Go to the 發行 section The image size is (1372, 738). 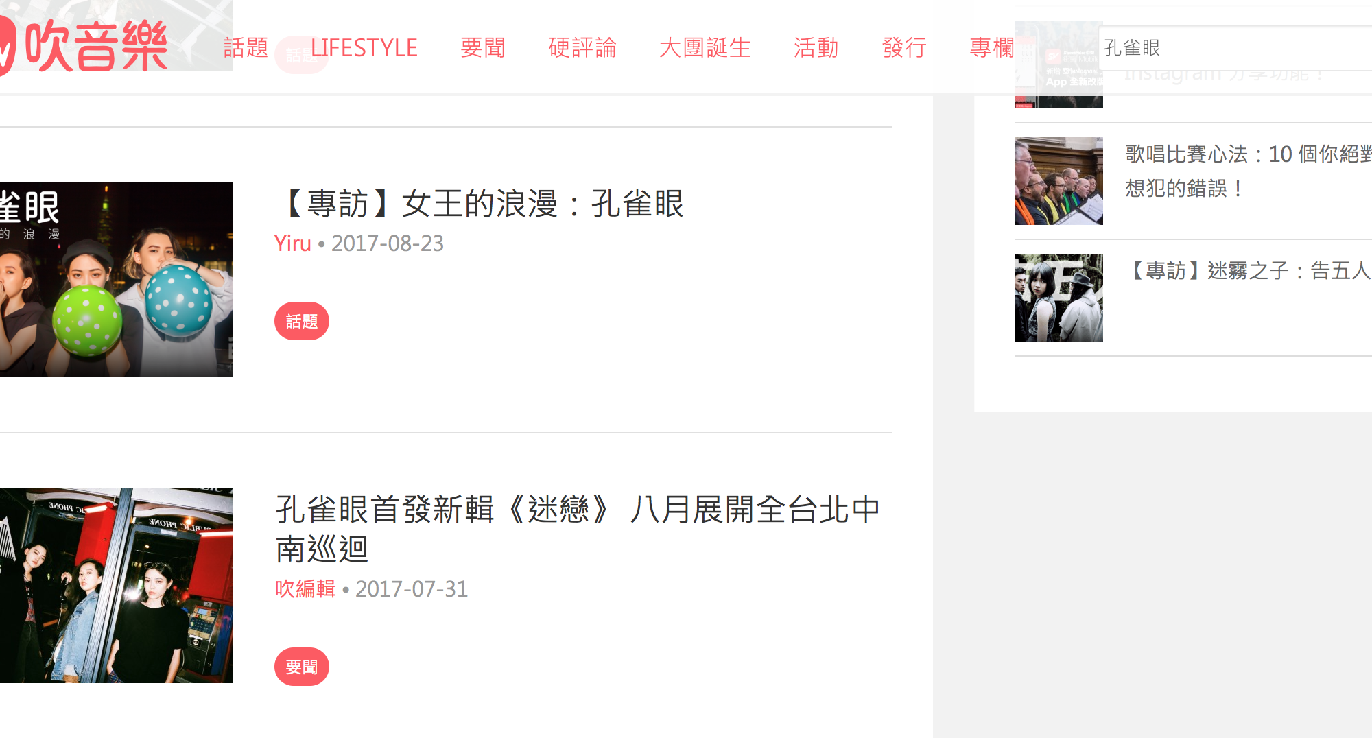[x=904, y=47]
